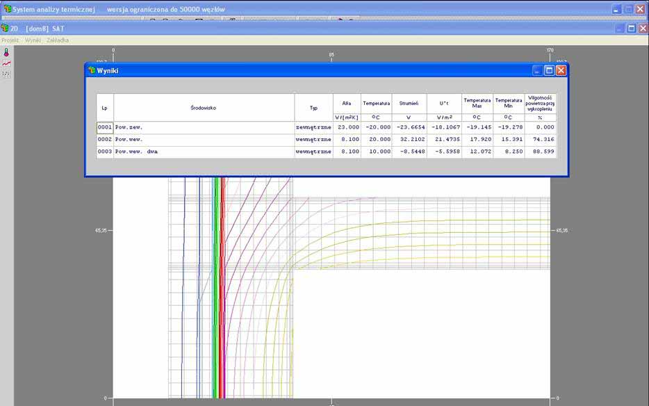
Task: Click the Lp column header
Action: [x=105, y=108]
